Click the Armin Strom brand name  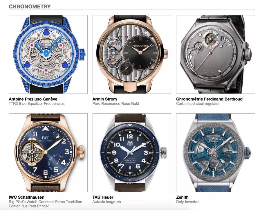105,99
